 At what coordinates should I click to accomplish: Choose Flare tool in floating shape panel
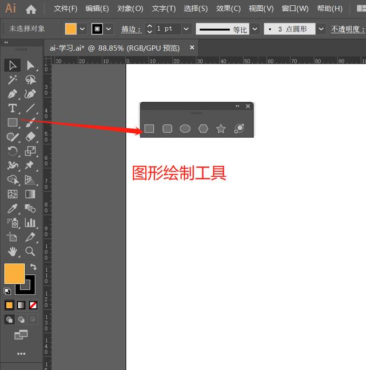point(239,129)
